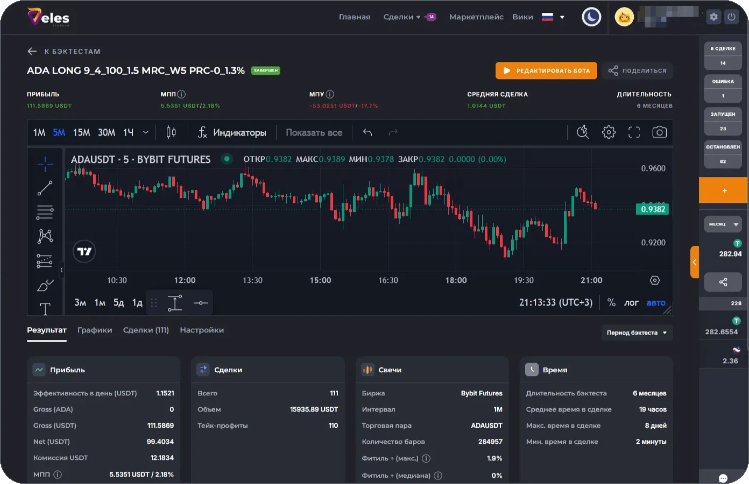This screenshot has height=484, width=749.
Task: Enter fullscreen chart mode
Action: 634,132
